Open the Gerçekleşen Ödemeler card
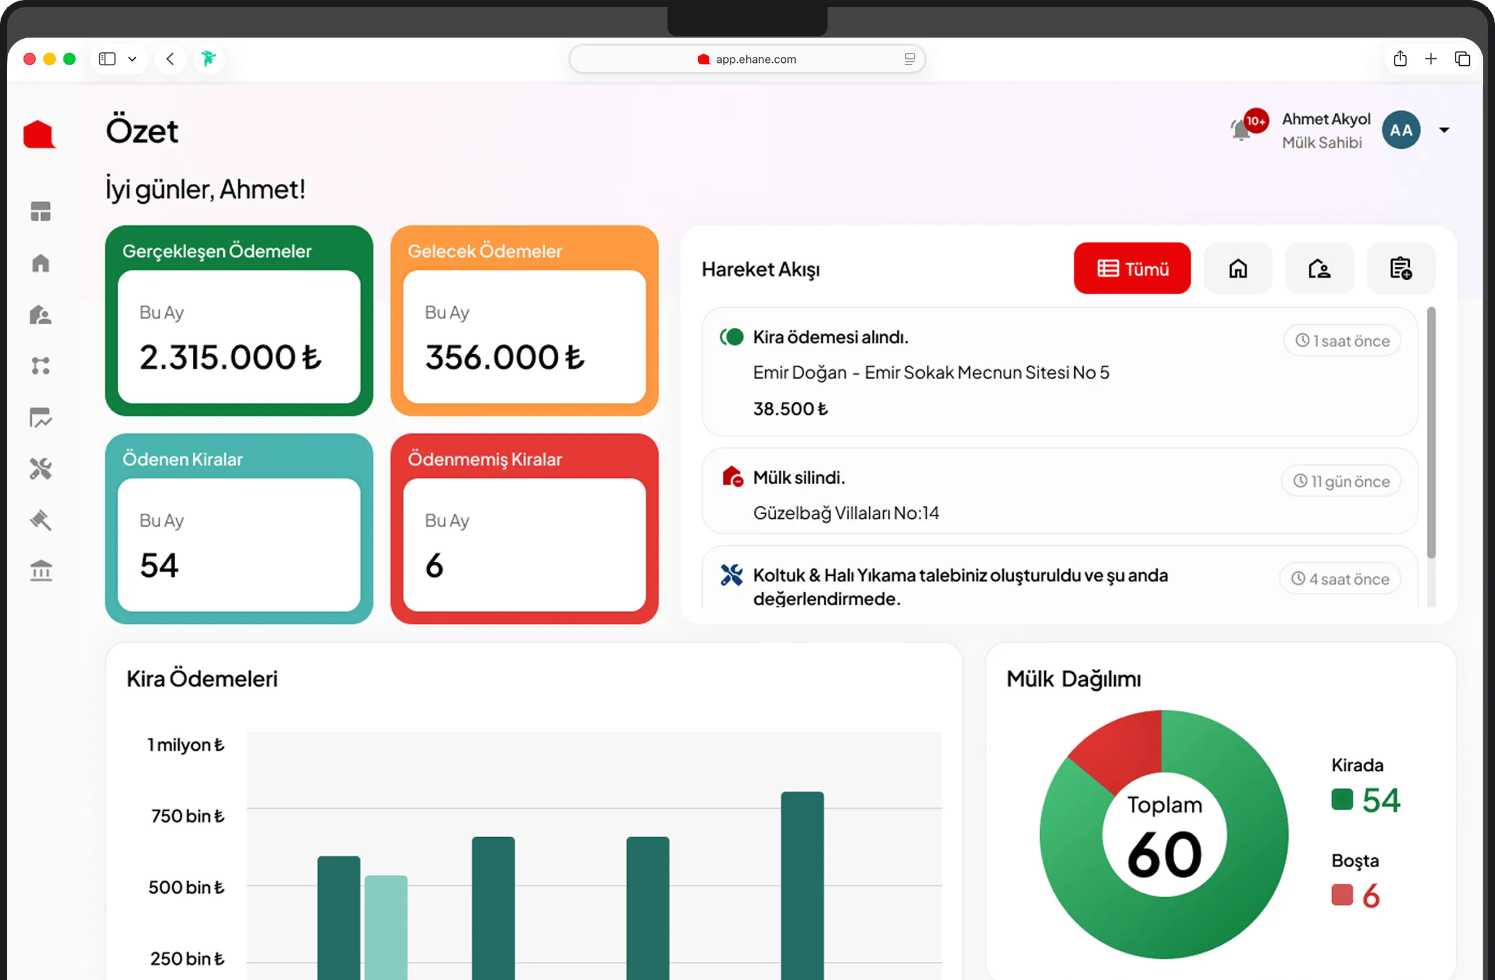 click(239, 320)
